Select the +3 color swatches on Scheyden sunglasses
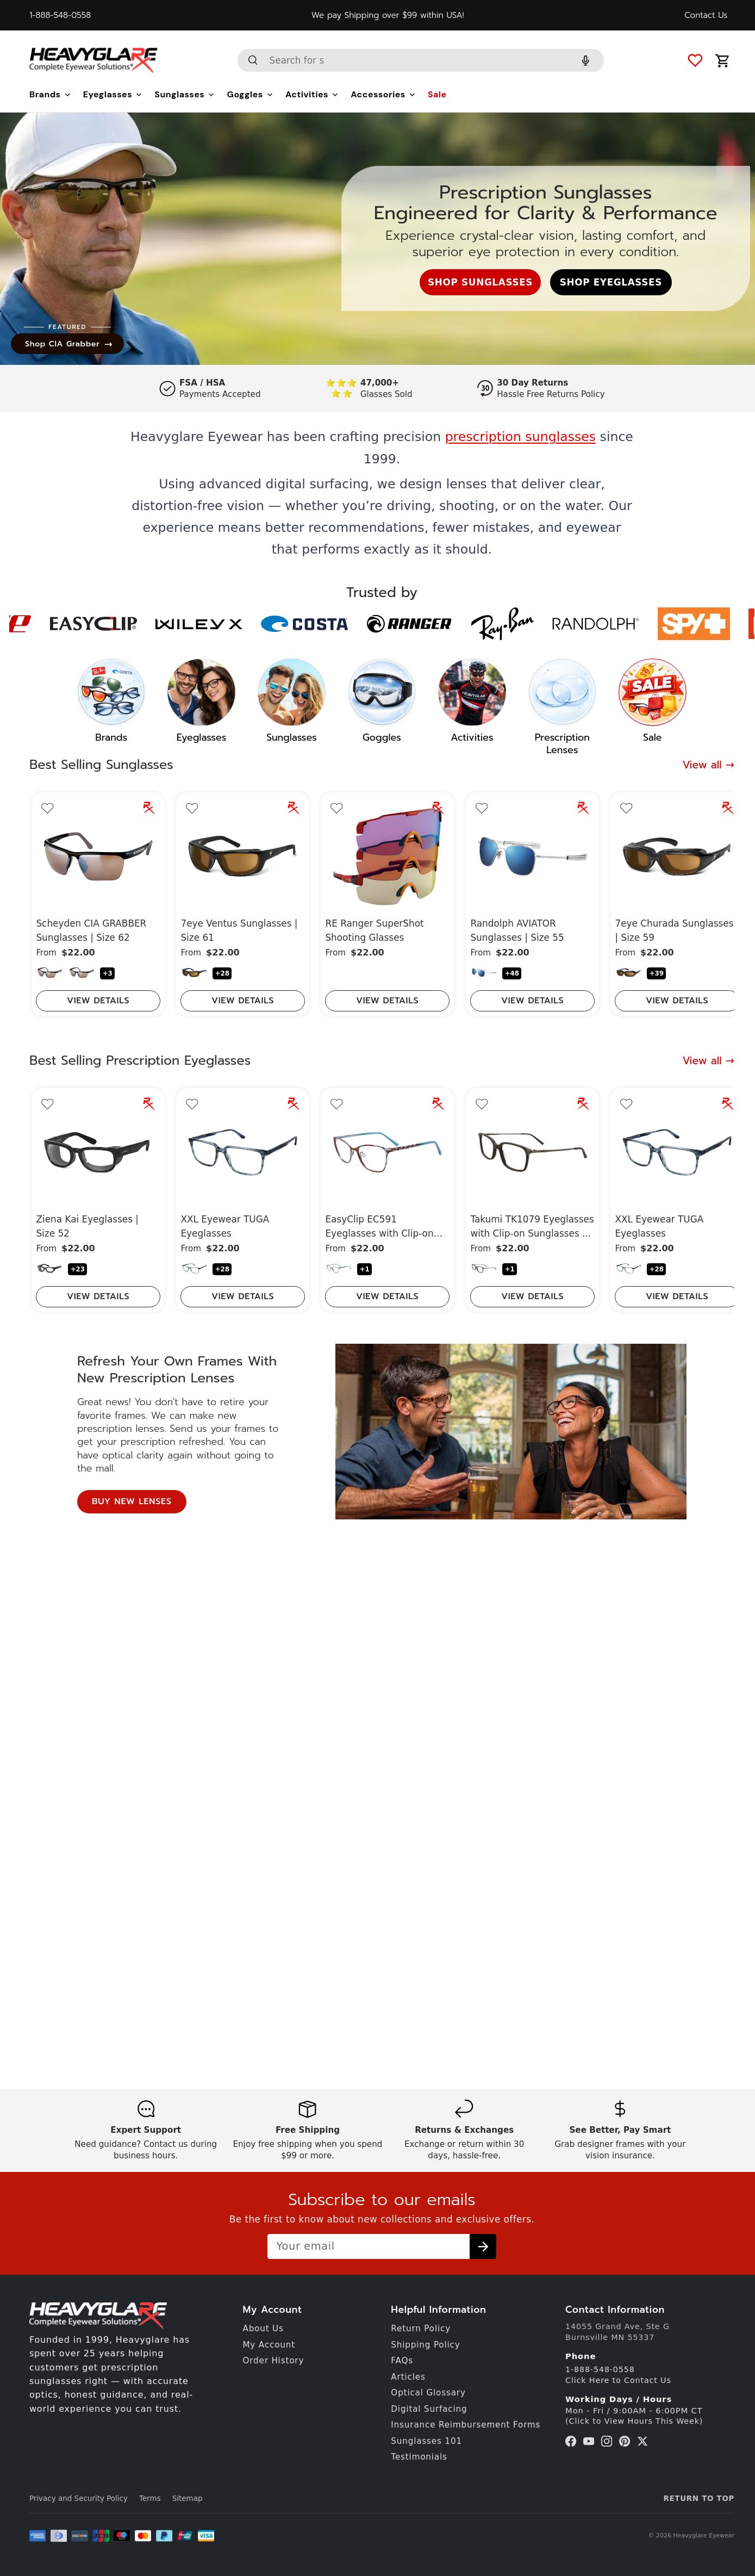755x2576 pixels. coord(107,973)
